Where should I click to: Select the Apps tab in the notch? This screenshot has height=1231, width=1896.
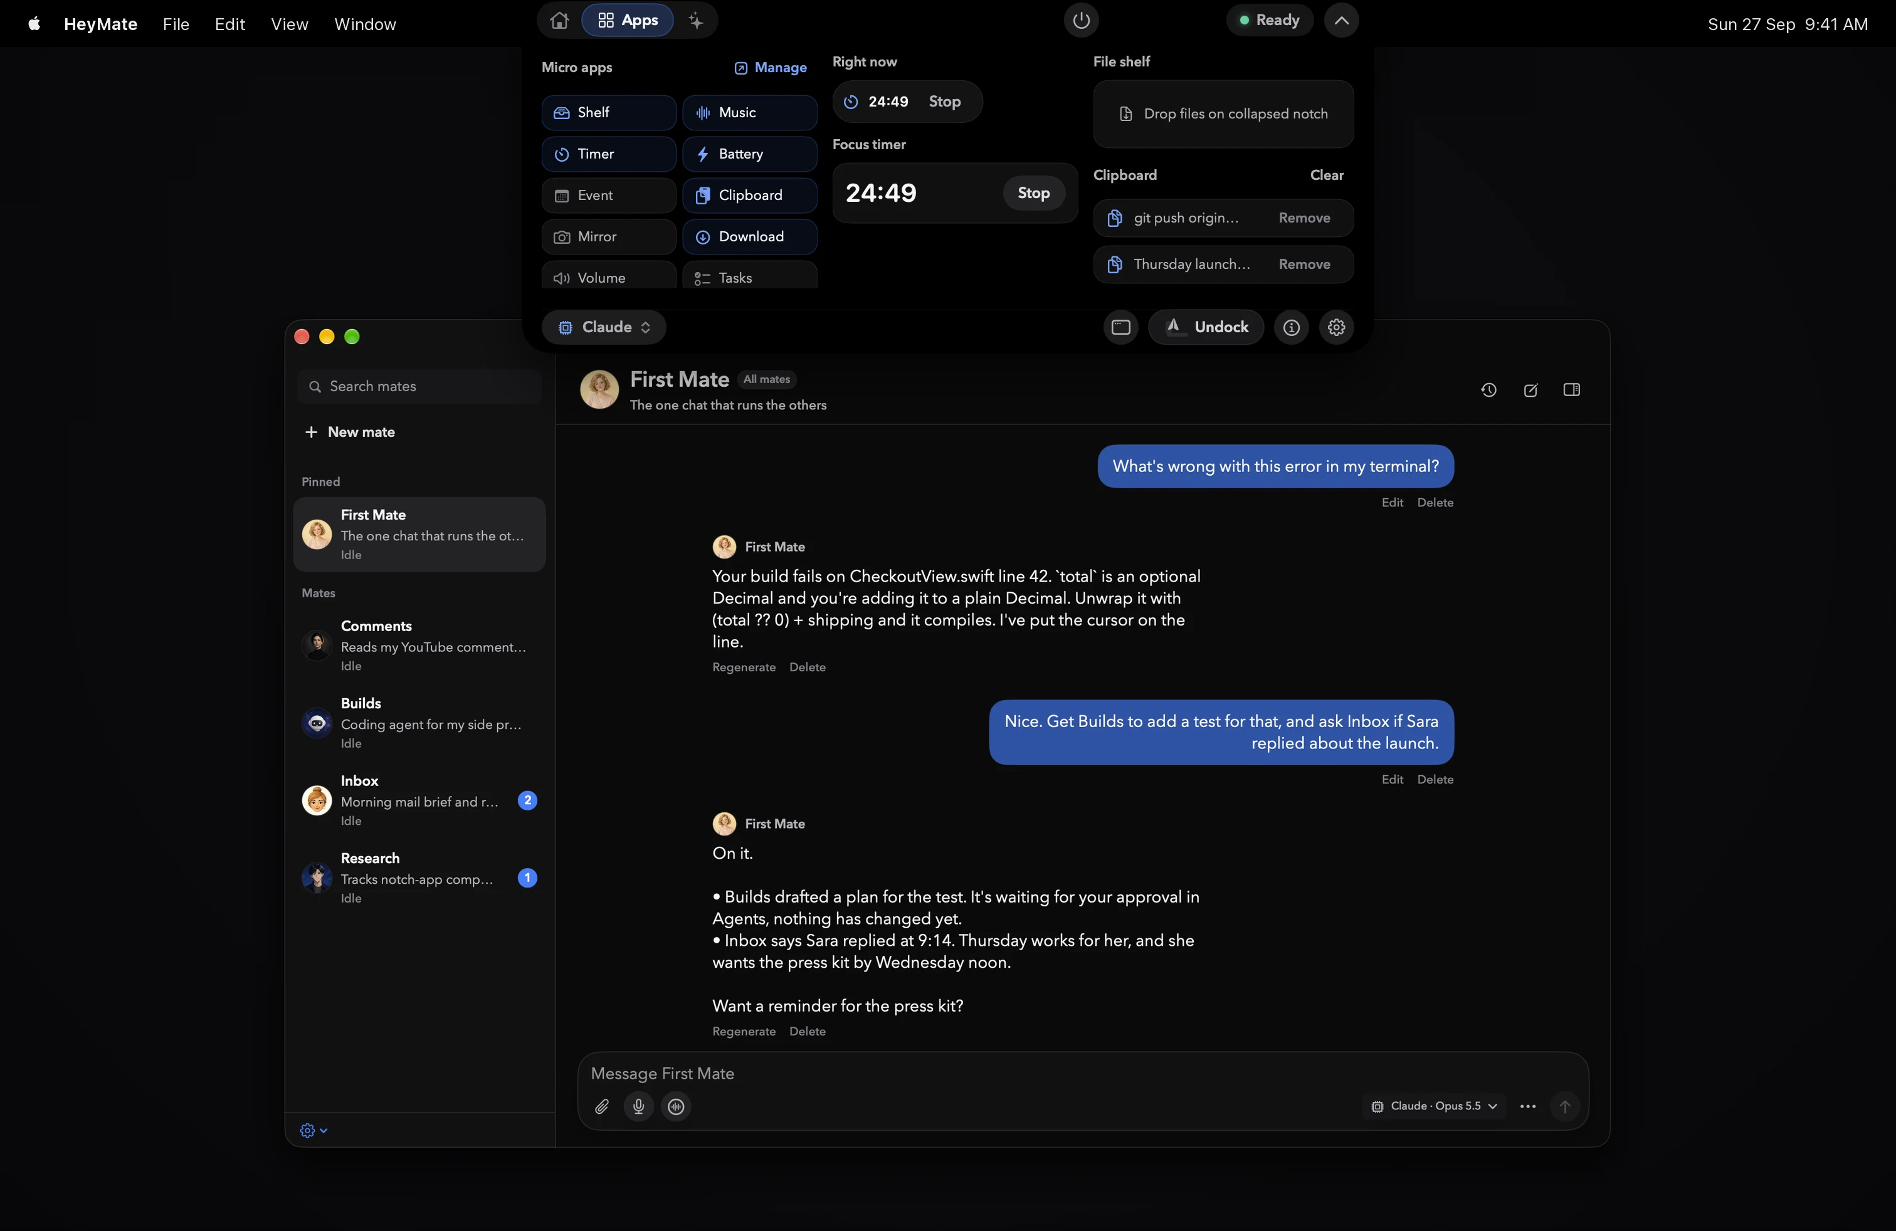[x=628, y=20]
